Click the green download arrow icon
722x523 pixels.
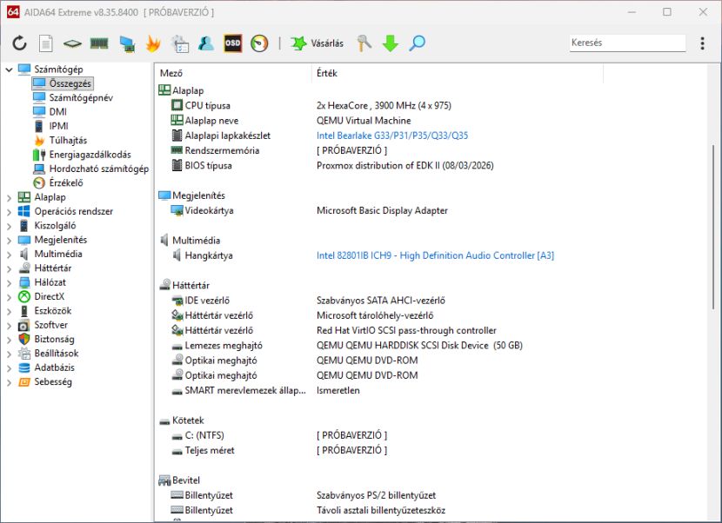[390, 43]
